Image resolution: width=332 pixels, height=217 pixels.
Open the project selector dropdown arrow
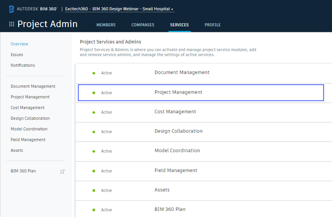pyautogui.click(x=172, y=9)
